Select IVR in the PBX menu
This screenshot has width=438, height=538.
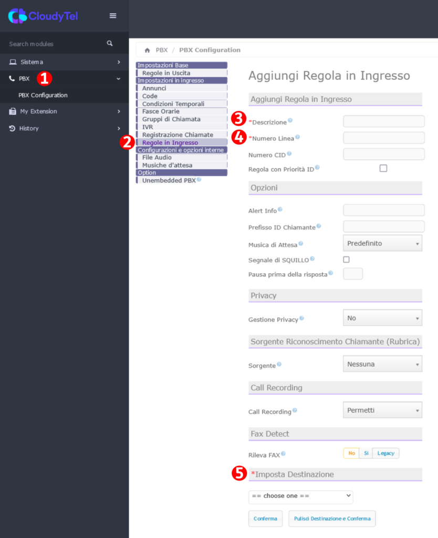tap(148, 127)
